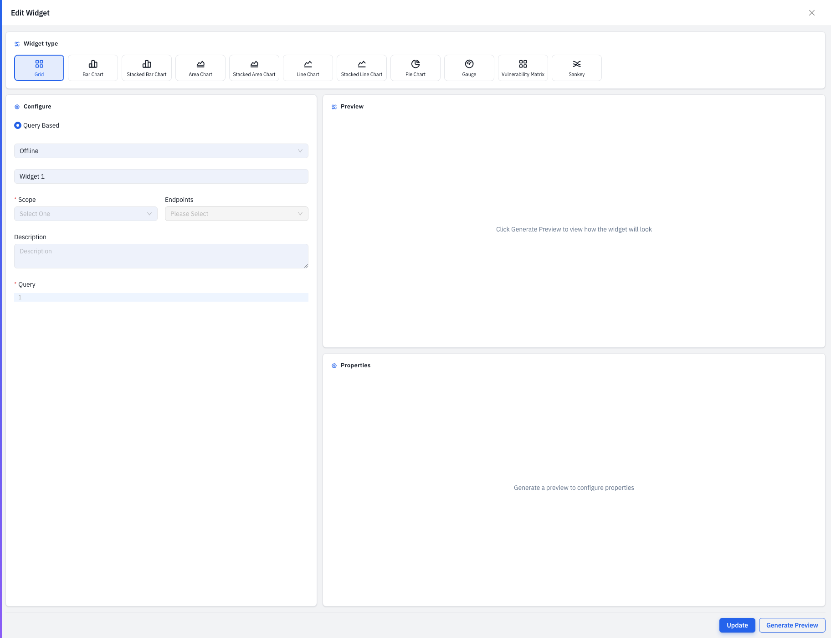Screen dimensions: 831x638
Task: Close the Edit Widget dialog
Action: pos(812,13)
